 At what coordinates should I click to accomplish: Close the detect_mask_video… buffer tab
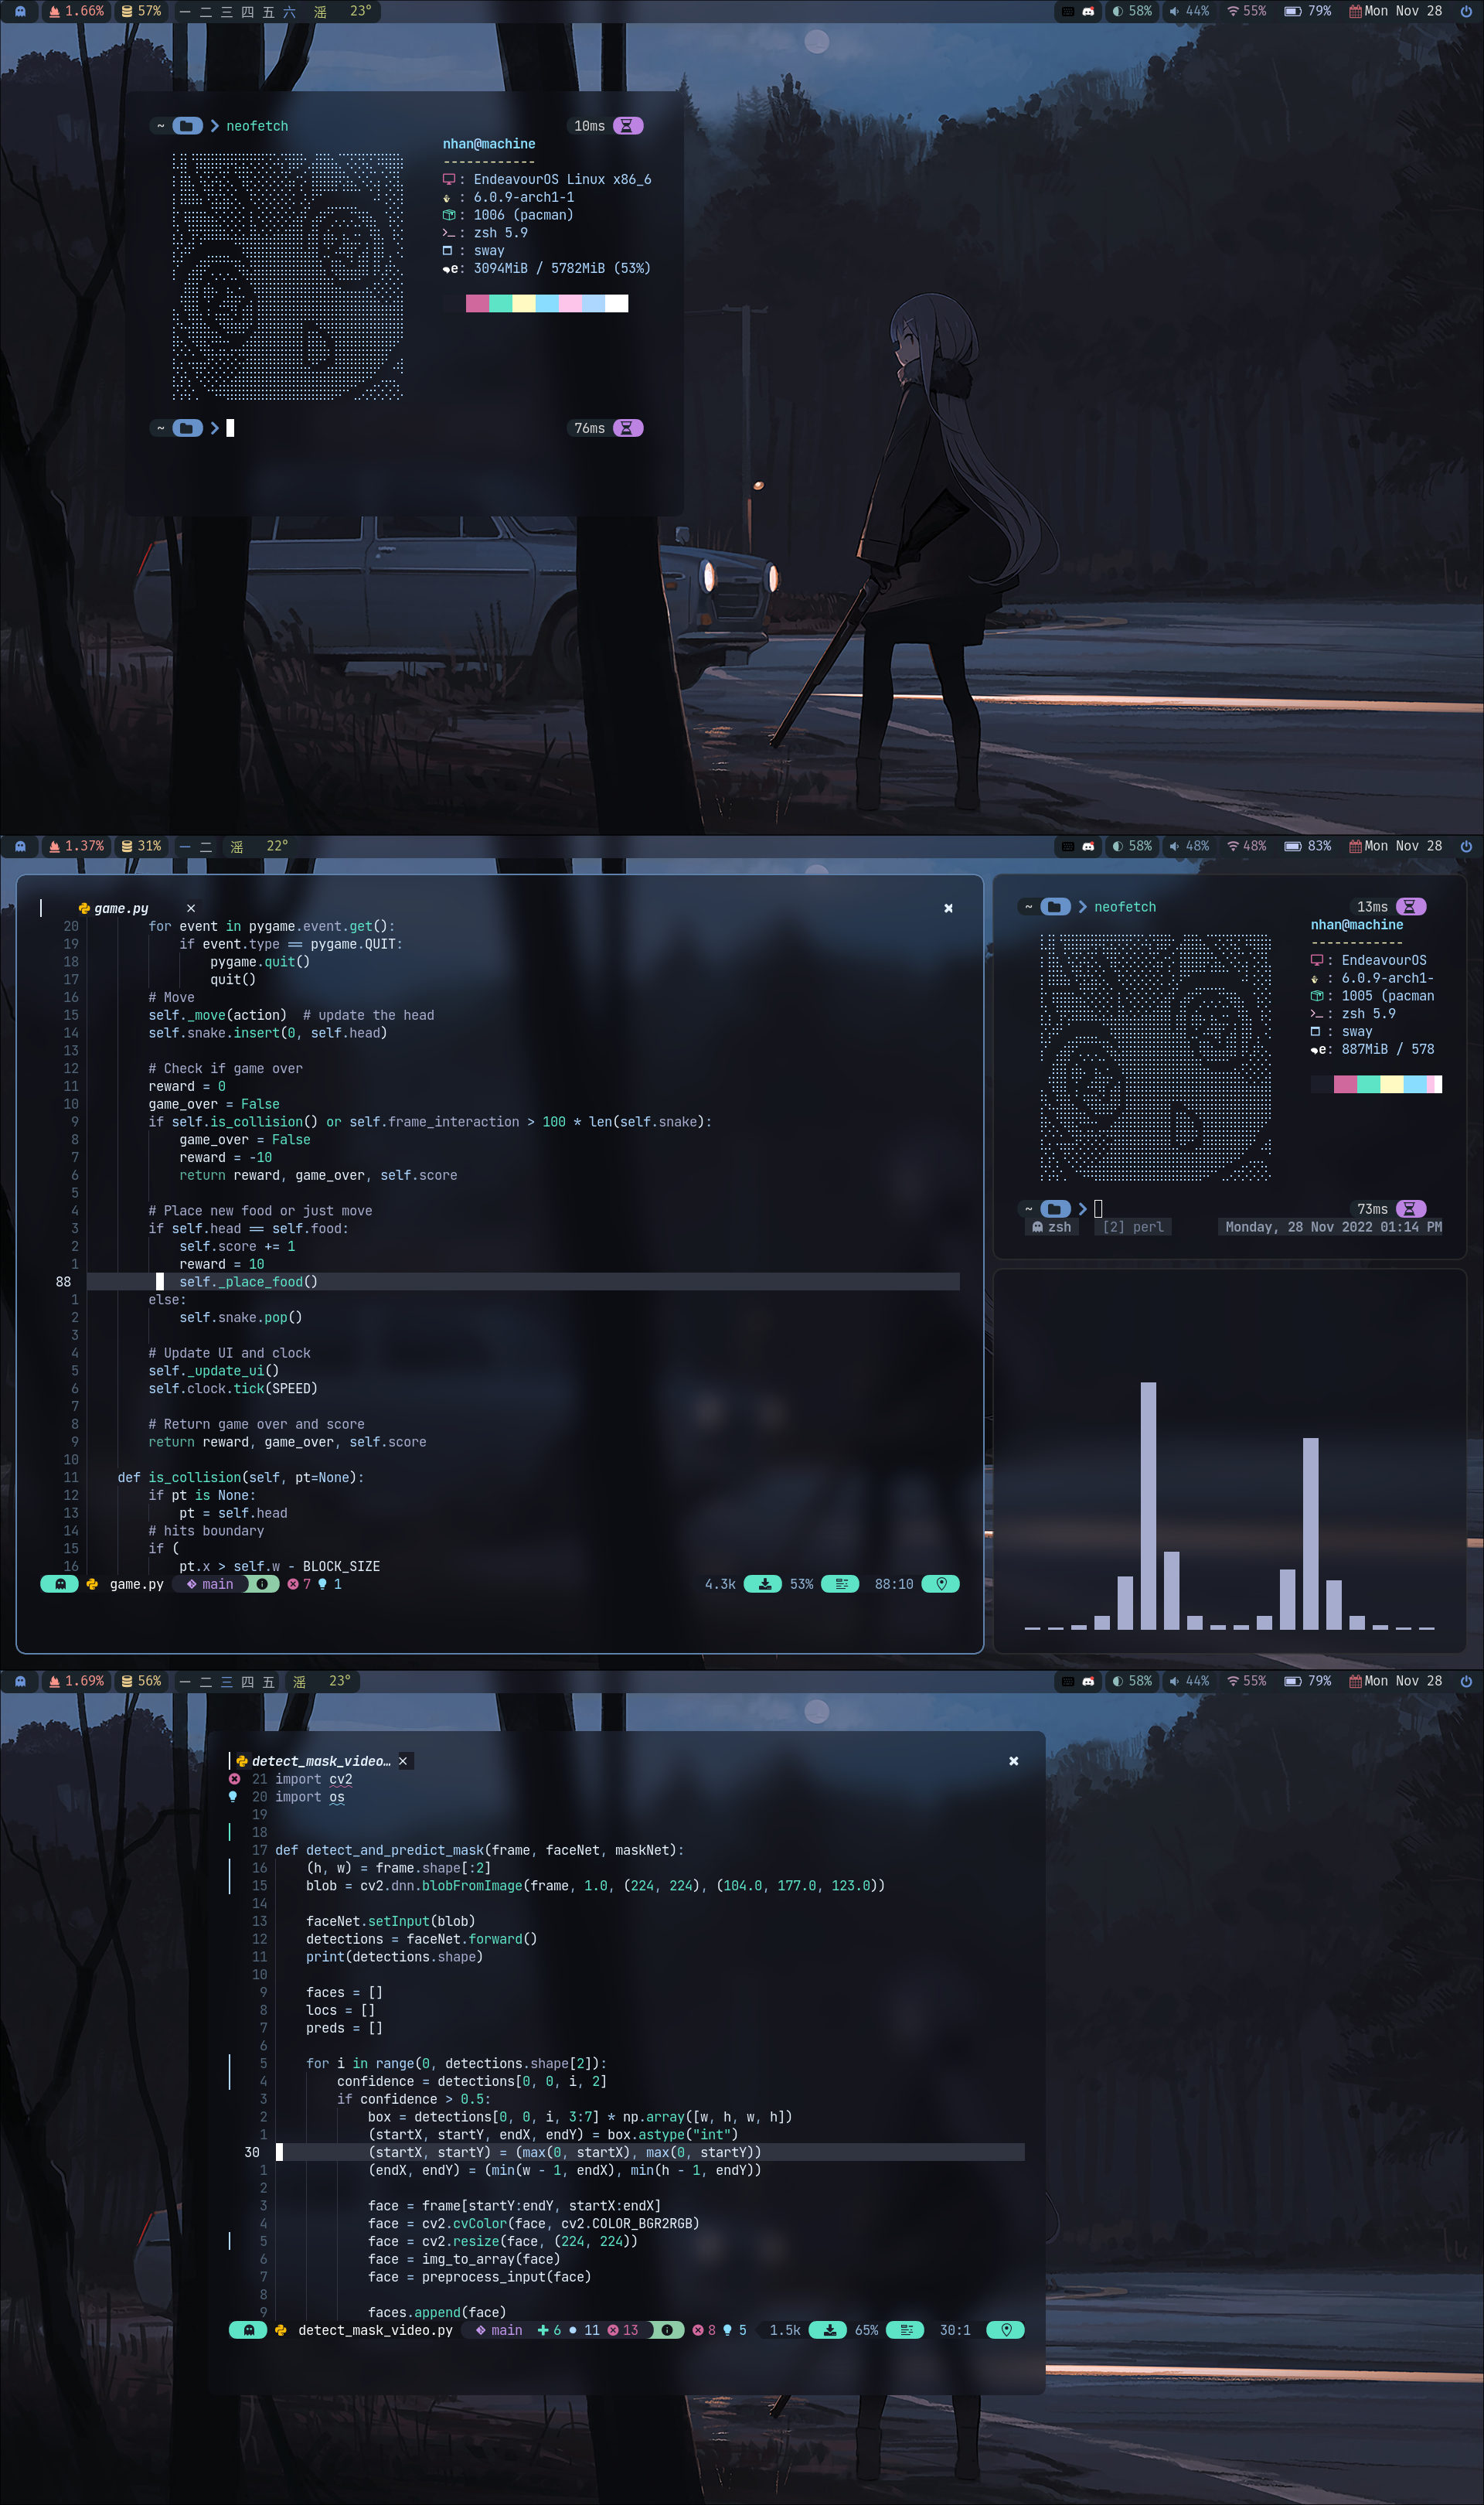[403, 1761]
